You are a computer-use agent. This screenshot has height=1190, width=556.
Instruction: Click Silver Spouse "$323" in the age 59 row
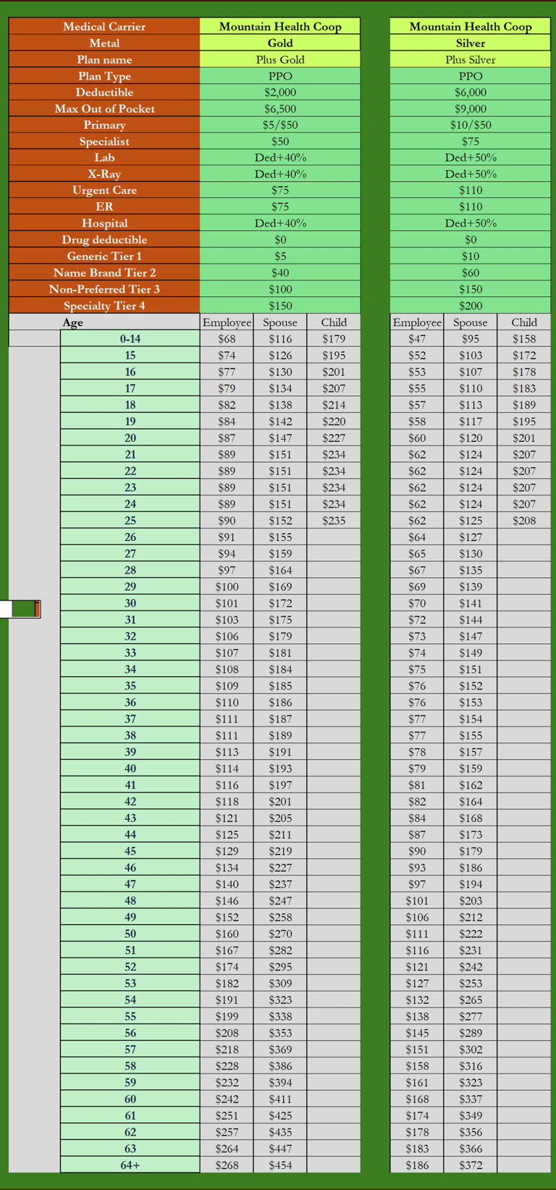[471, 1083]
